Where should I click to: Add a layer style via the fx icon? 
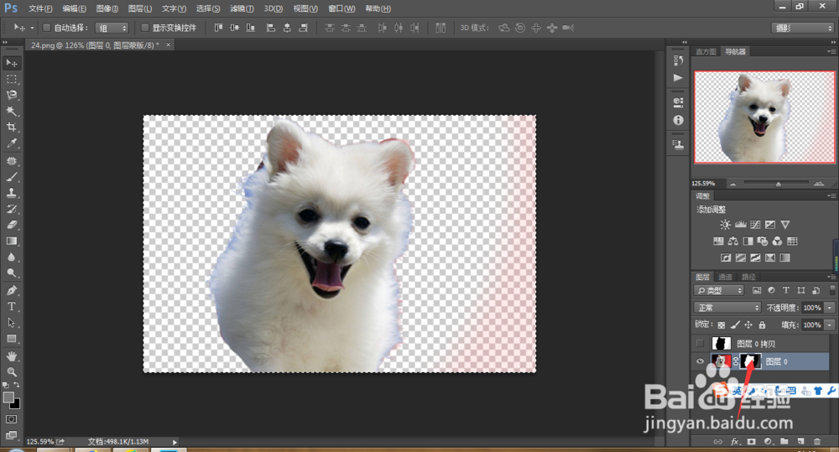pos(735,441)
